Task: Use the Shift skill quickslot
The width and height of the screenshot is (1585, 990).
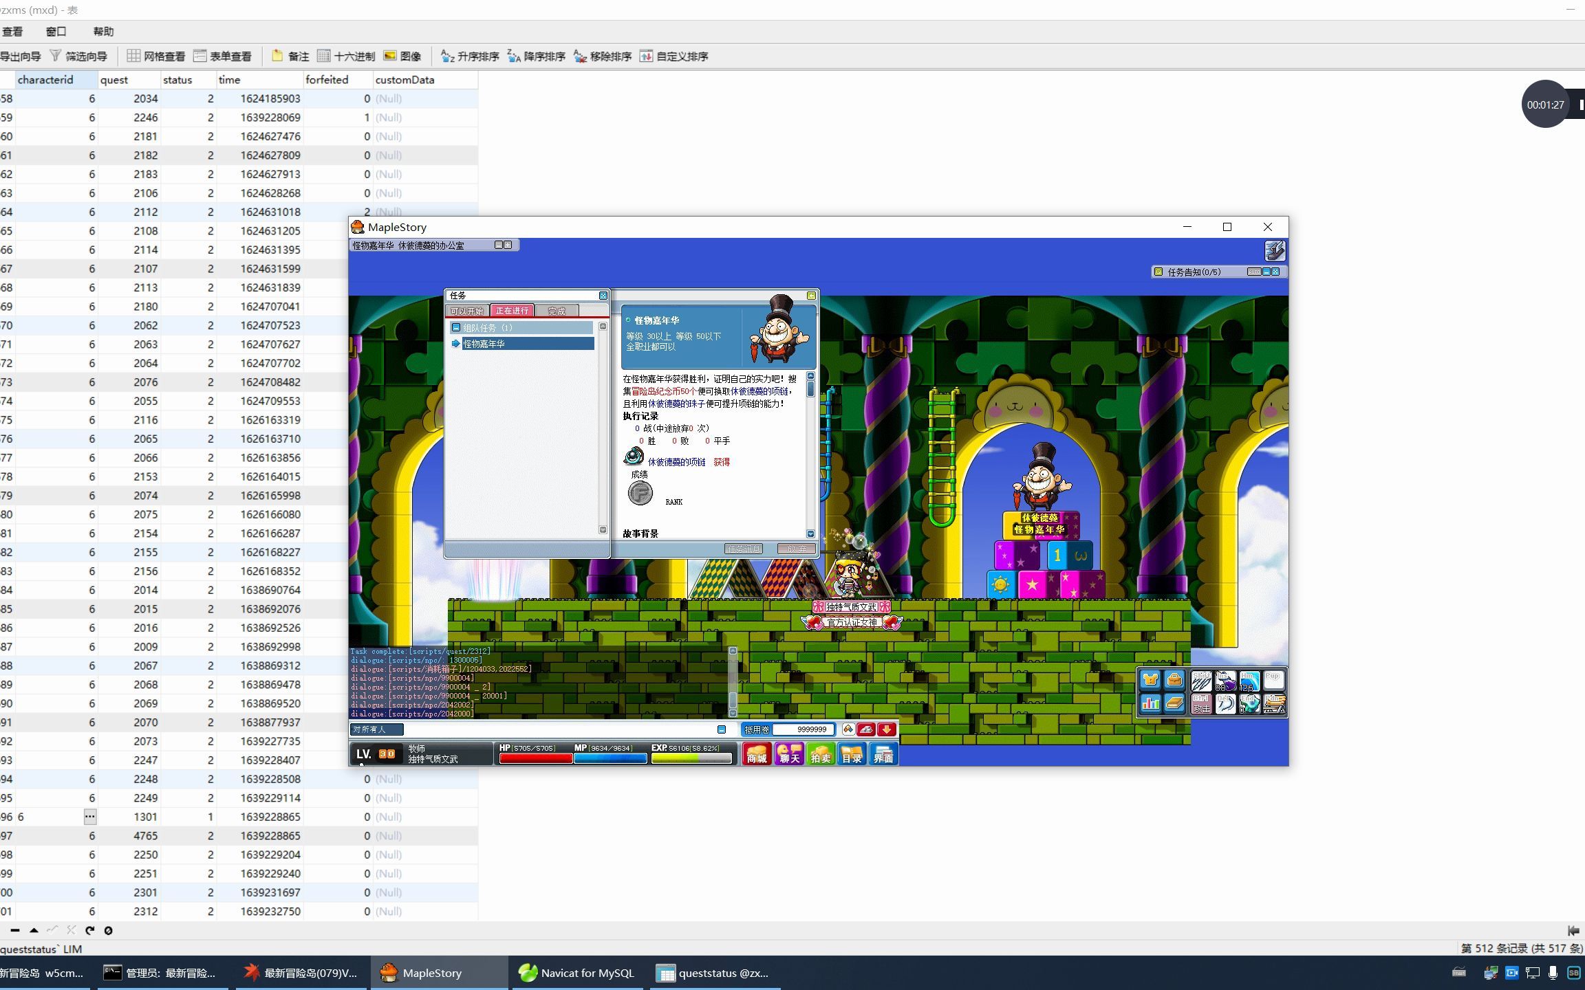Action: click(1201, 680)
